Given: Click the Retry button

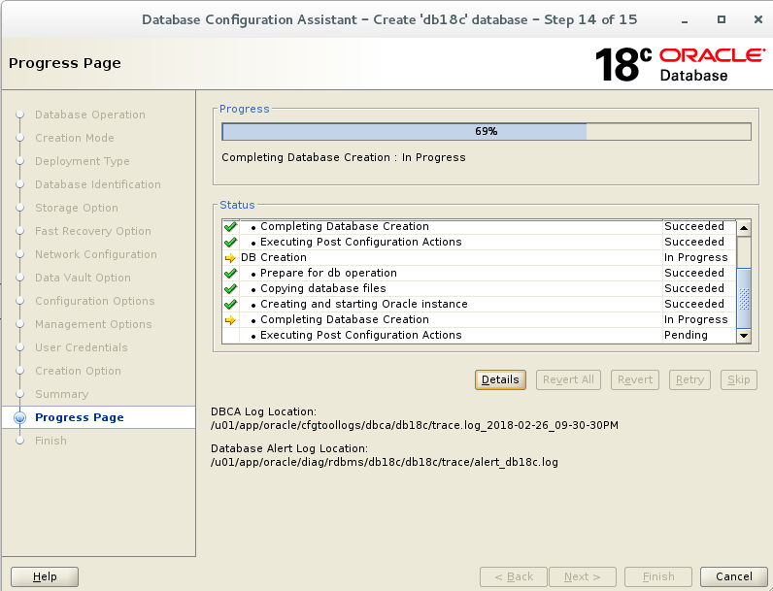Looking at the screenshot, I should (x=689, y=379).
